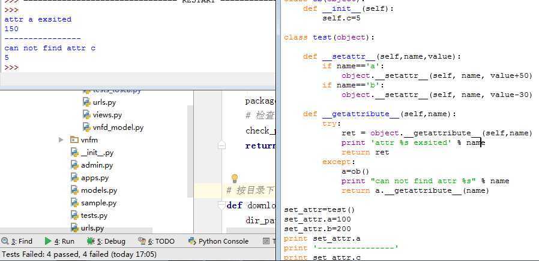The width and height of the screenshot is (539, 261).
Task: Click the 'set_attr.a=100' line
Action: point(318,219)
